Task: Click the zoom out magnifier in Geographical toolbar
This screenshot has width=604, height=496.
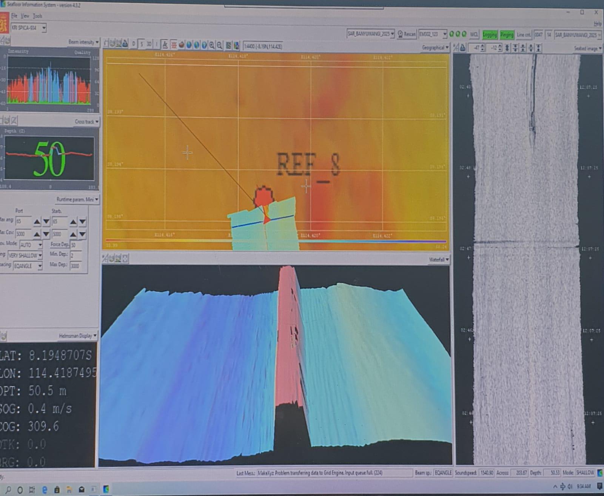Action: 219,45
